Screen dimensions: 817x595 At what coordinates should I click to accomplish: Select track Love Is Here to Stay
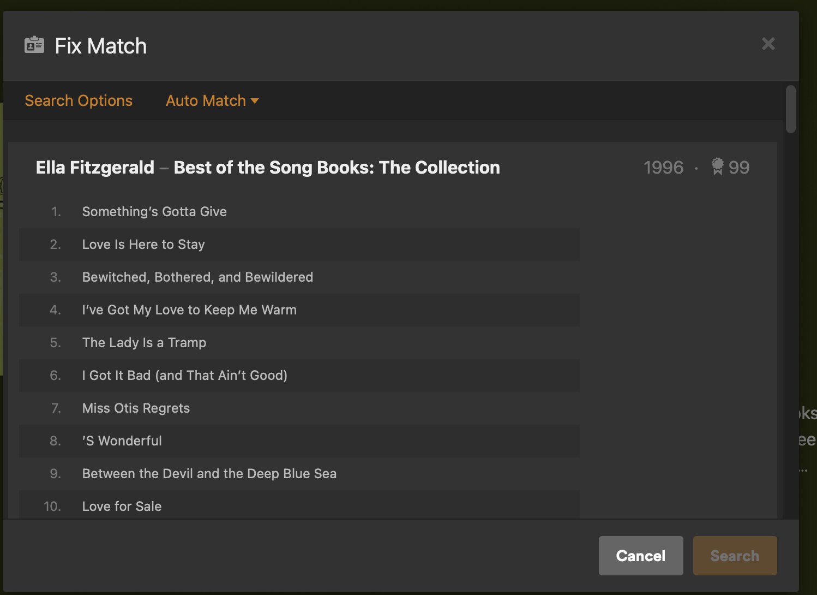299,245
